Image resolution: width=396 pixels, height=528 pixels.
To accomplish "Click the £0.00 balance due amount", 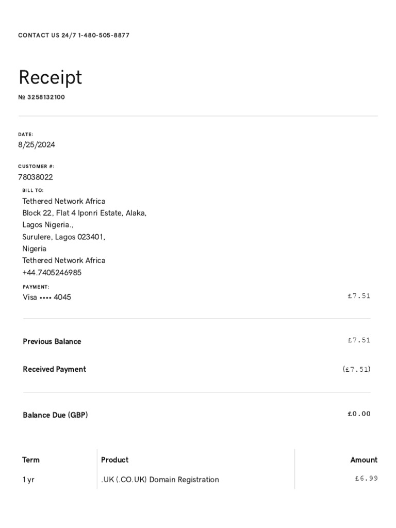I will [359, 414].
